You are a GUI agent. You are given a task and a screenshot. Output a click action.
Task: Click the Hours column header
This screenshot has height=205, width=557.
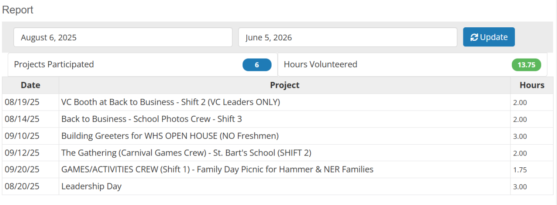pyautogui.click(x=532, y=85)
